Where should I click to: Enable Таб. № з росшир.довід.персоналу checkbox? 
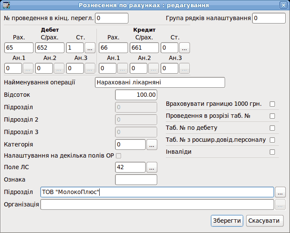(272, 140)
